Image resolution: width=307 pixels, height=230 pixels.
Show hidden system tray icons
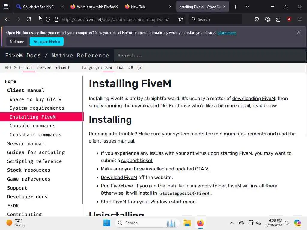pyautogui.click(x=232, y=223)
